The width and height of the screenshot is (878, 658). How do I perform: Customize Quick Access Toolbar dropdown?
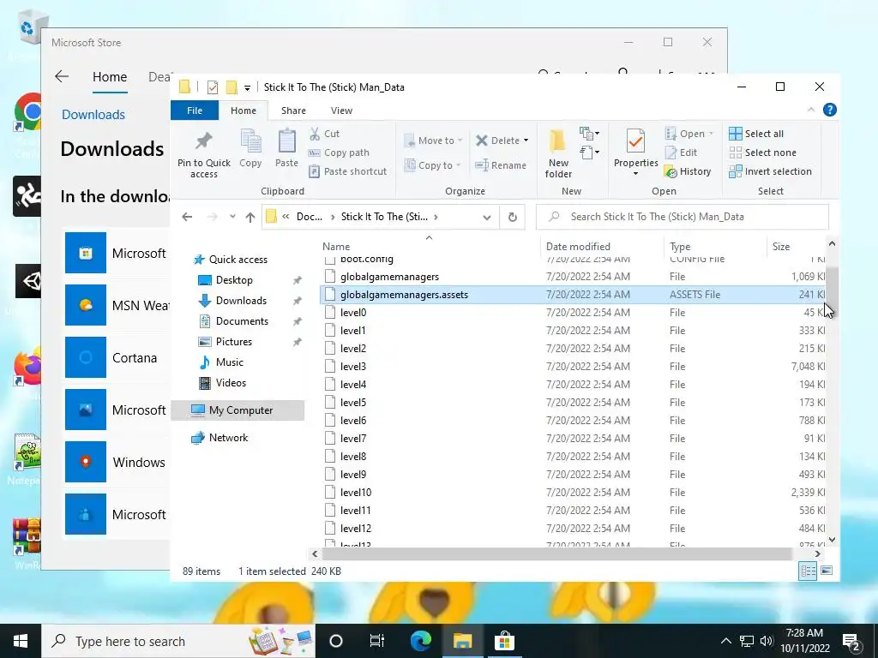point(247,88)
